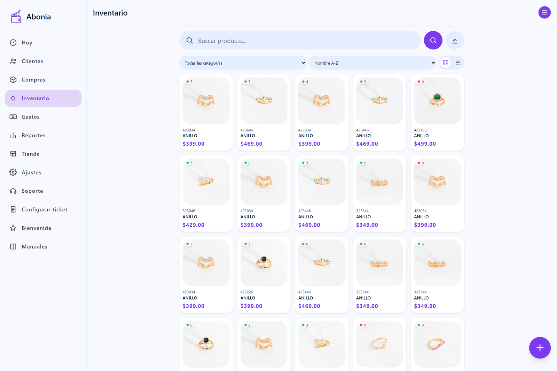Click the ANILLO name under code 423186
Viewport: 557px width, 371px height.
pos(421,136)
